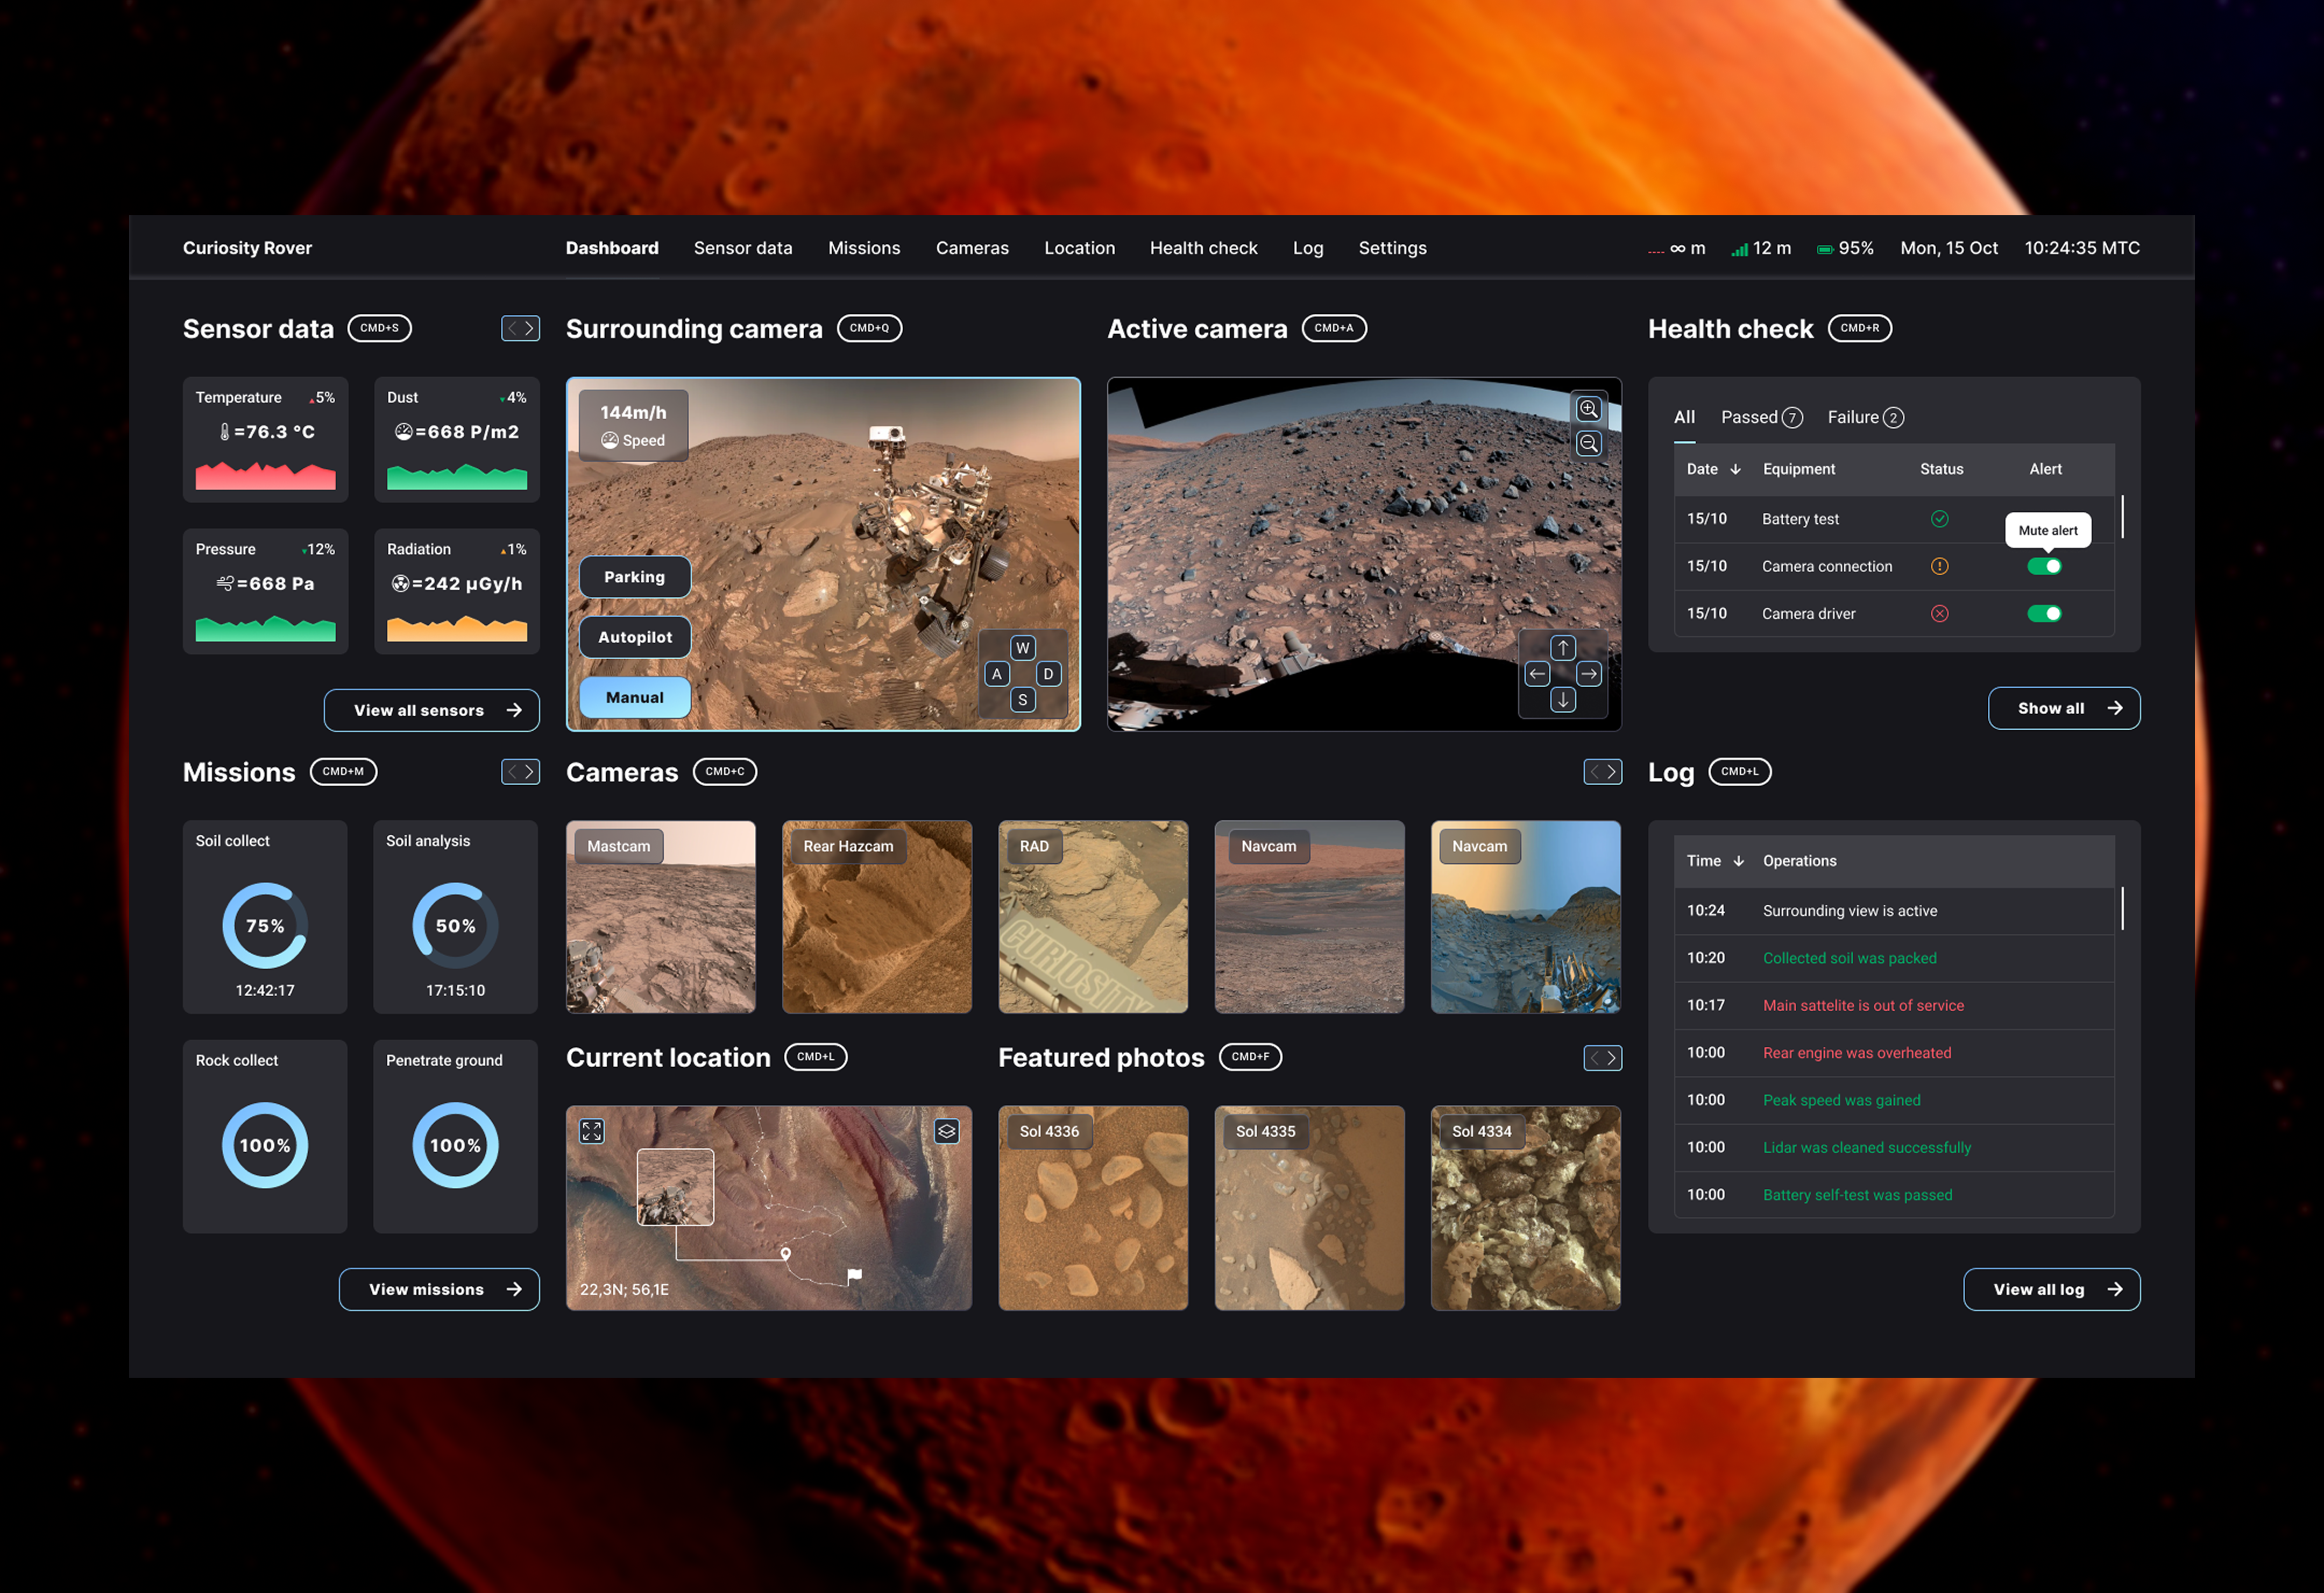Click View all sensors button

(431, 710)
